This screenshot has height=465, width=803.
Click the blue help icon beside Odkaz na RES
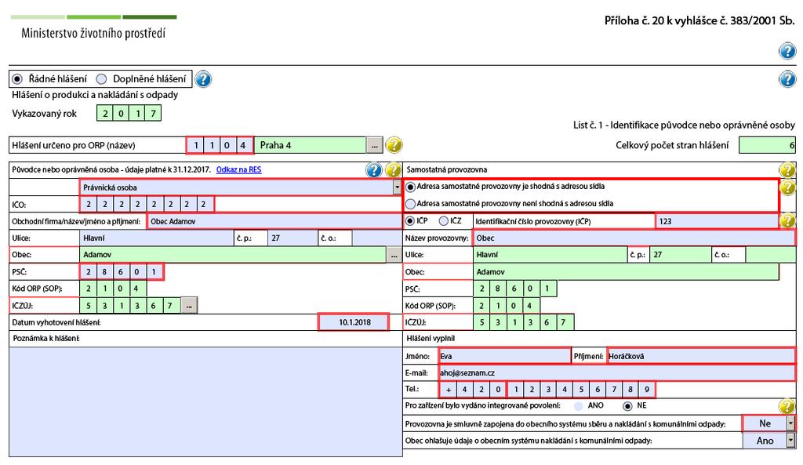pyautogui.click(x=374, y=170)
